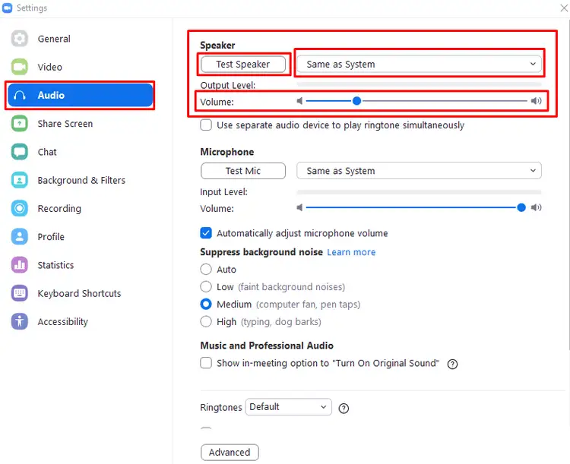Viewport: 570px width, 464px height.
Task: Click the Statistics bar chart icon
Action: [x=19, y=265]
